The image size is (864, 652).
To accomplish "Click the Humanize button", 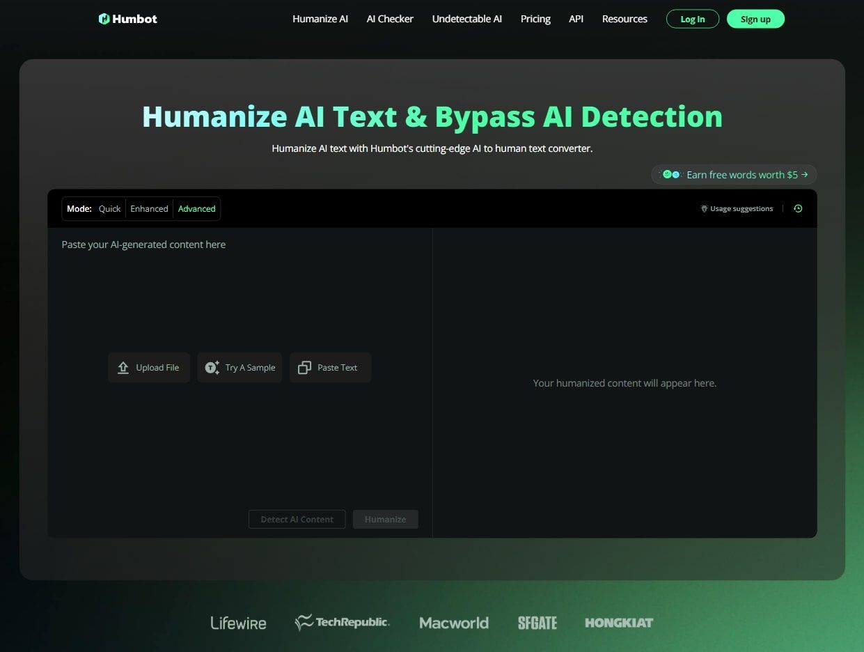I will [385, 519].
